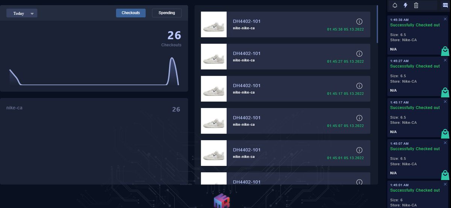This screenshot has height=208, width=451.
Task: Click the 26 count beside nike-ca
Action: (x=176, y=109)
